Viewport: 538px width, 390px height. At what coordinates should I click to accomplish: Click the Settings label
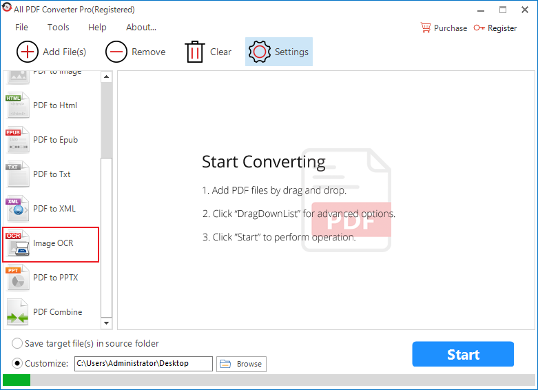[291, 52]
